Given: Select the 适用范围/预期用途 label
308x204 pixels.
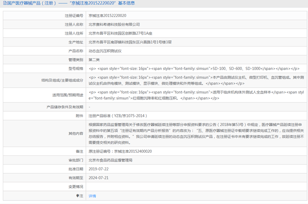Looking at the screenshot, I should (68, 95).
